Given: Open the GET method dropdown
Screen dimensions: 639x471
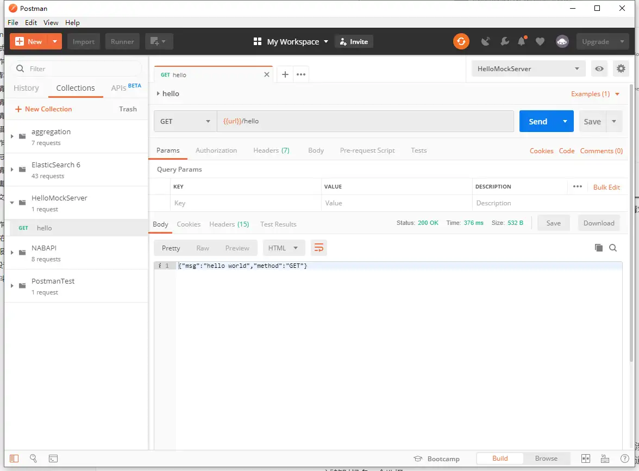Looking at the screenshot, I should 185,121.
